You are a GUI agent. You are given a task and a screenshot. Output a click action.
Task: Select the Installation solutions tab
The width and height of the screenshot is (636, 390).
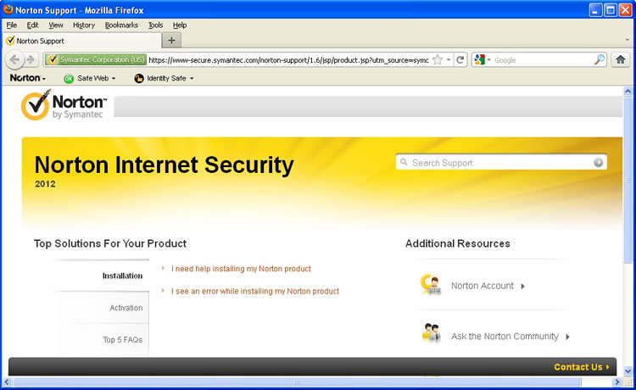[101, 276]
